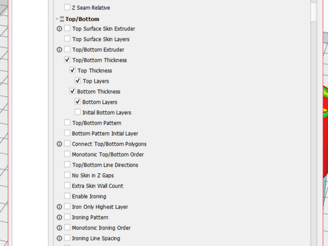Click info icon for Iron Only Highest Layer
The height and width of the screenshot is (246, 328).
60,207
